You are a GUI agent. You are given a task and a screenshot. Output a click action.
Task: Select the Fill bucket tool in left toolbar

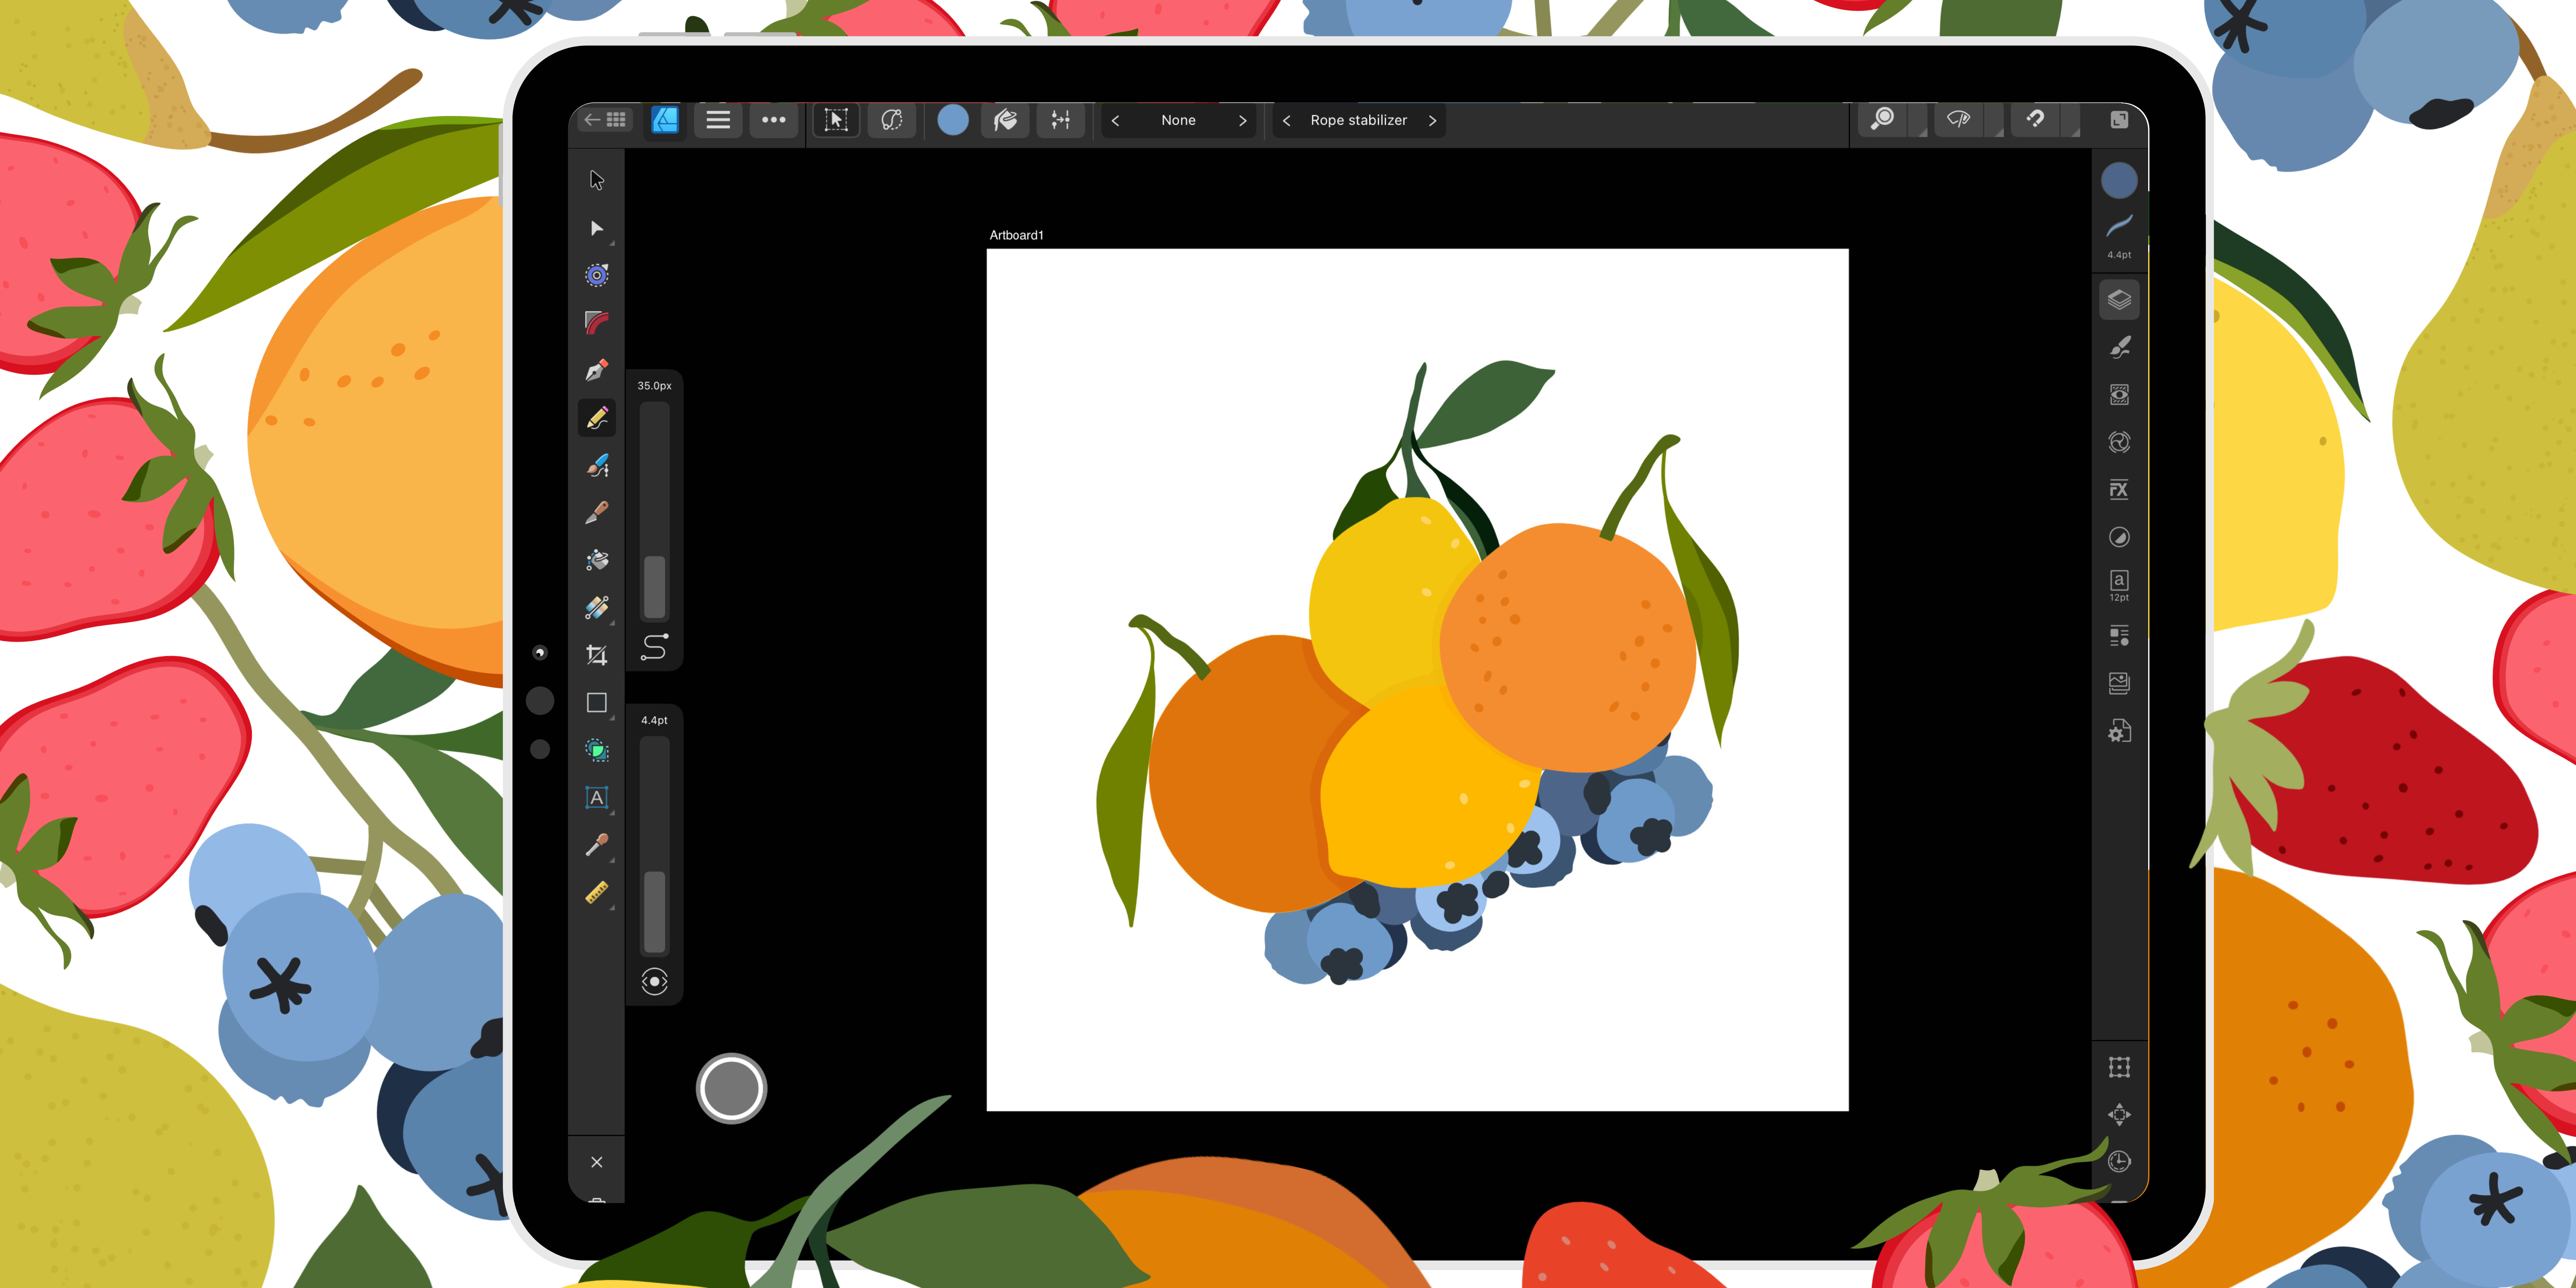[x=597, y=560]
